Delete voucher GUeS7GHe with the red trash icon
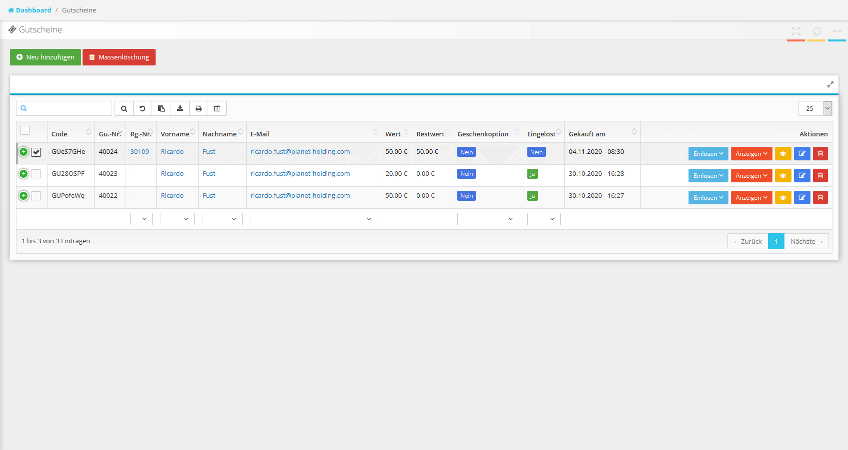Screen dimensions: 848x450 [x=820, y=154]
